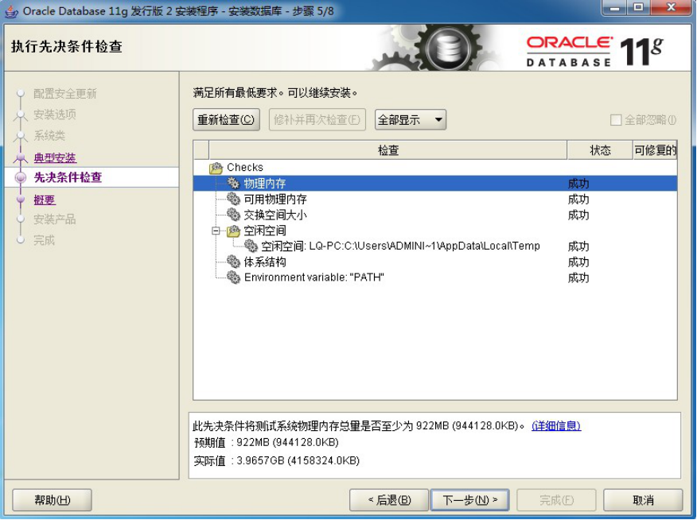Click the 重新检查(C) button
Image resolution: width=697 pixels, height=520 pixels.
(x=226, y=120)
